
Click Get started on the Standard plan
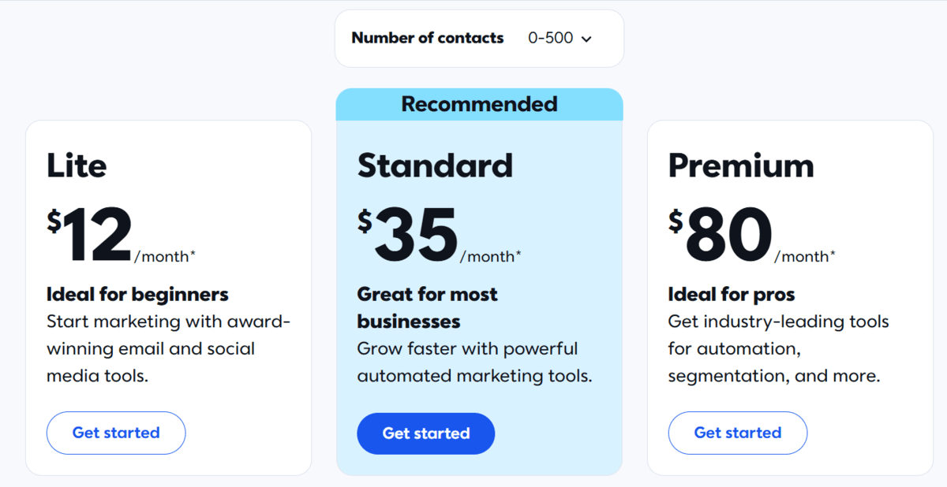pos(425,433)
